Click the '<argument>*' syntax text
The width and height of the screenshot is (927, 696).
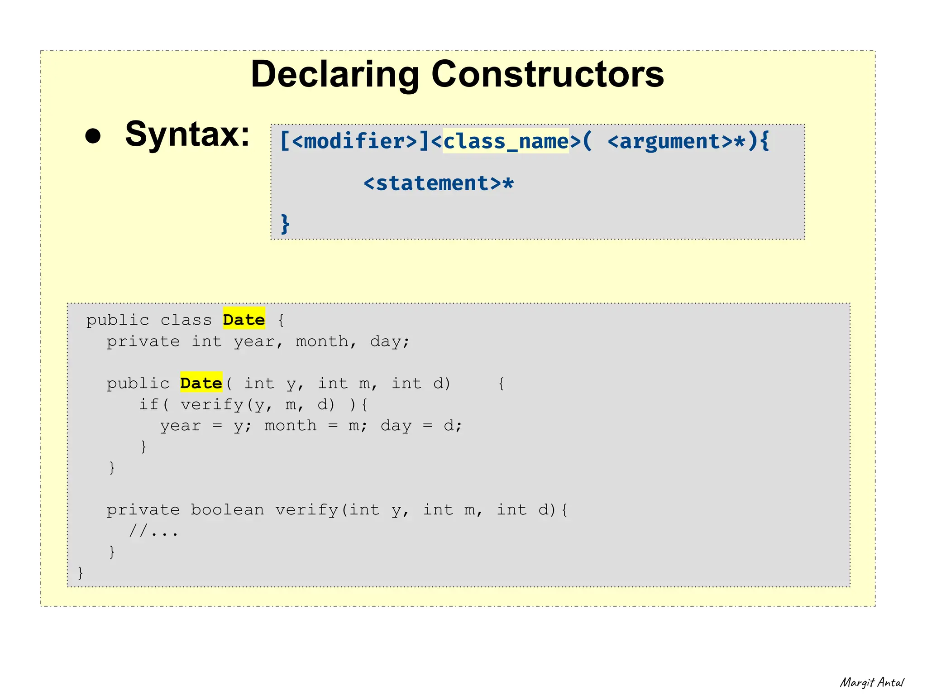click(676, 141)
